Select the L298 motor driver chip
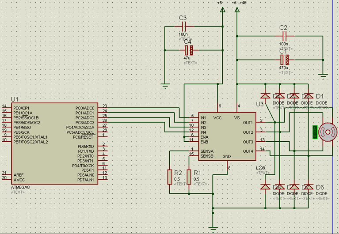 click(227, 136)
